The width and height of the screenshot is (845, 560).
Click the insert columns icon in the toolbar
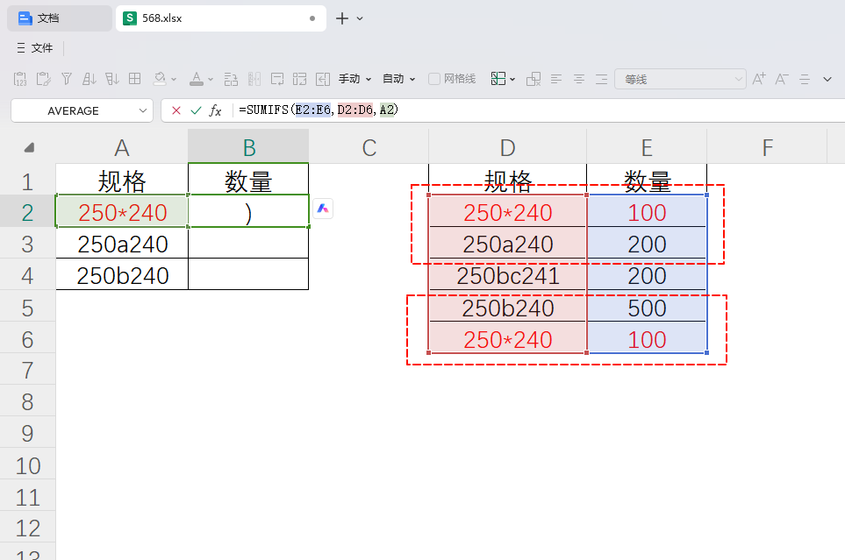[x=254, y=79]
